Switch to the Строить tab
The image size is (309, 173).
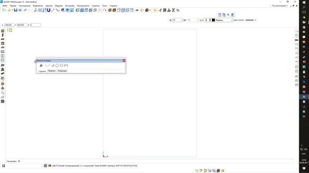click(x=42, y=71)
